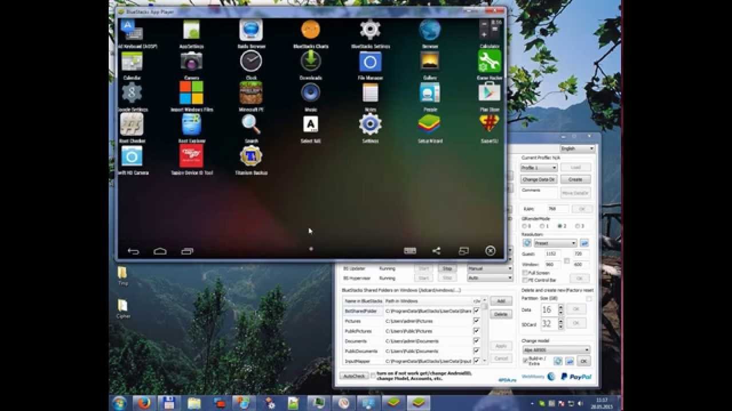The width and height of the screenshot is (732, 411).
Task: Increase SDCard partition size stepper
Action: [x=560, y=320]
